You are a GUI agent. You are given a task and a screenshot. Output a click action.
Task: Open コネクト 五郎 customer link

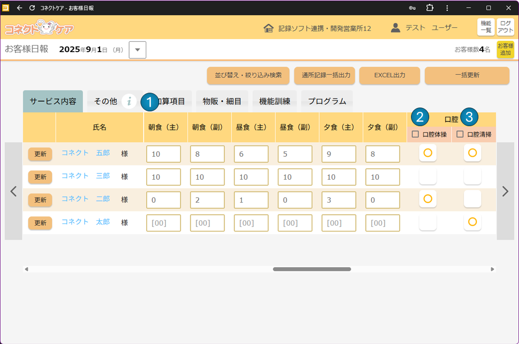tap(86, 153)
